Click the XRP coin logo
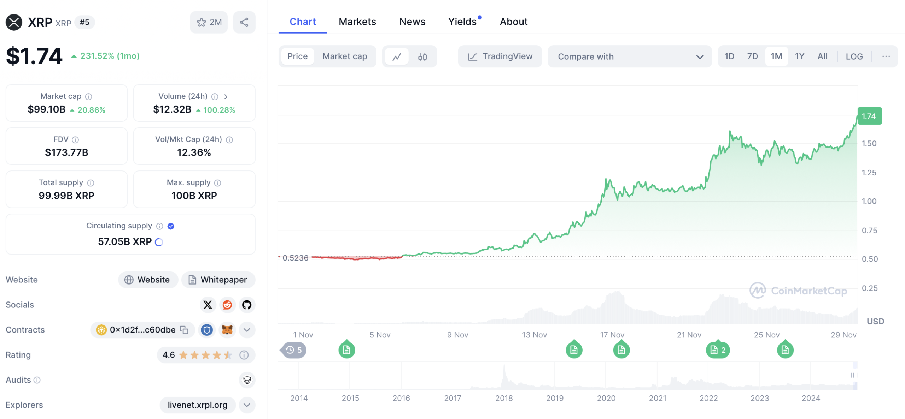Image resolution: width=905 pixels, height=419 pixels. pos(14,22)
